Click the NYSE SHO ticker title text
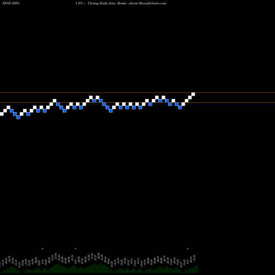 pos(10,3)
